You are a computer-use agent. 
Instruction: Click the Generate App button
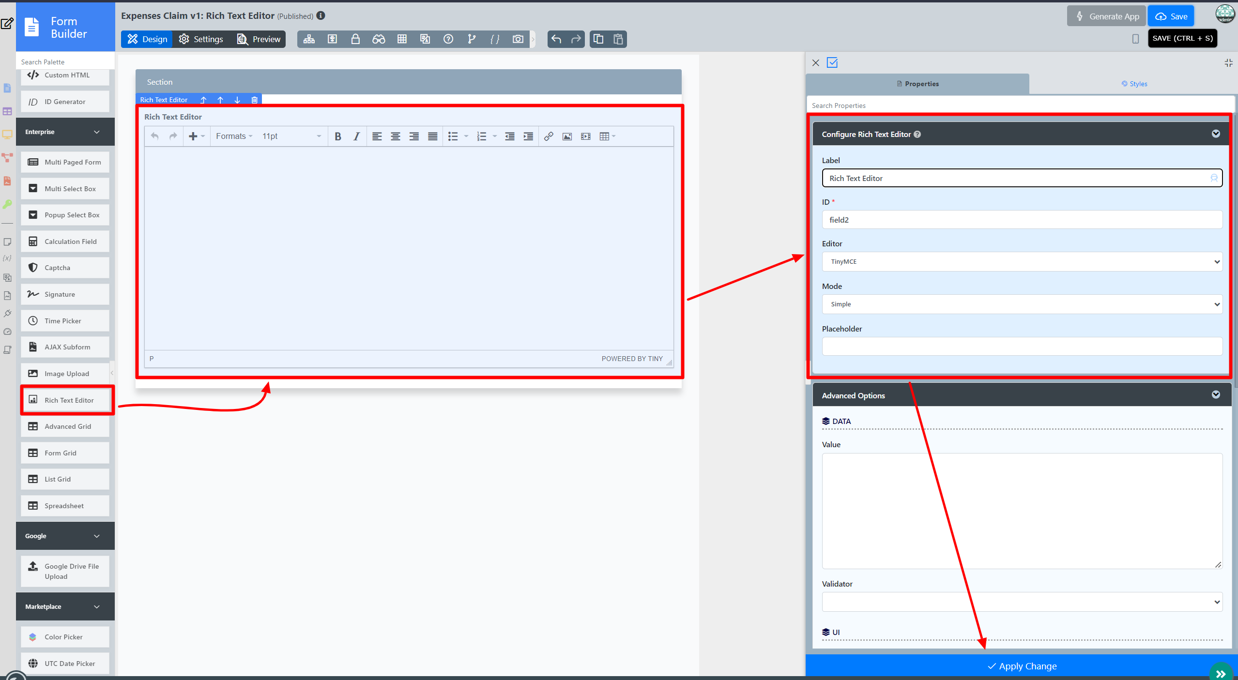coord(1106,16)
